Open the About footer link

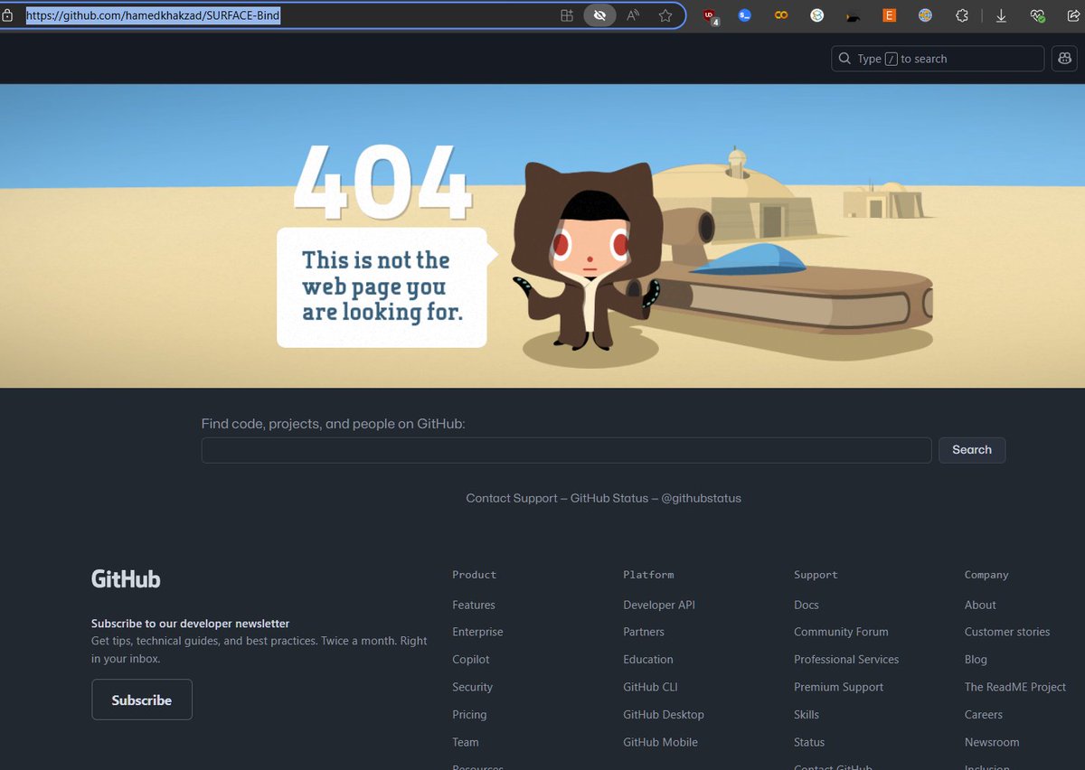(x=980, y=605)
